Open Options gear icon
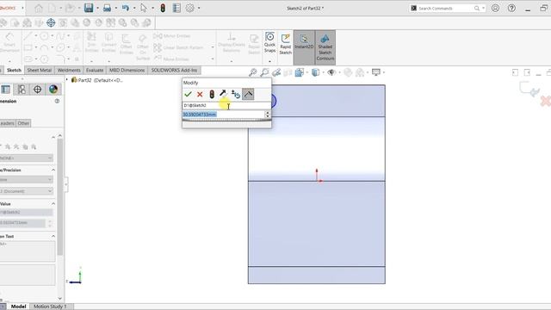 [189, 8]
